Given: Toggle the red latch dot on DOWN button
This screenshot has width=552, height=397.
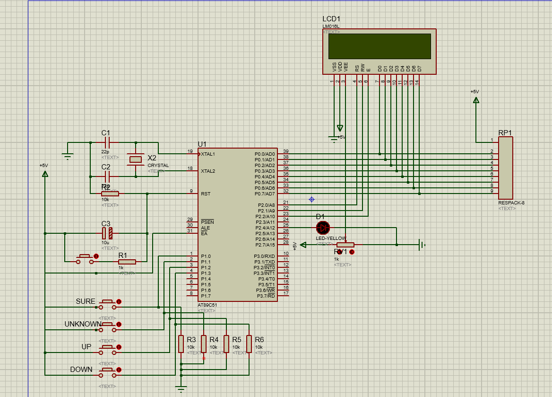Looking at the screenshot, I should pos(119,370).
